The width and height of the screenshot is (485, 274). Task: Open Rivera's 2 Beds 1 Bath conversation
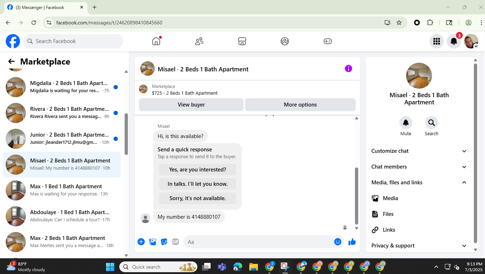click(x=62, y=113)
